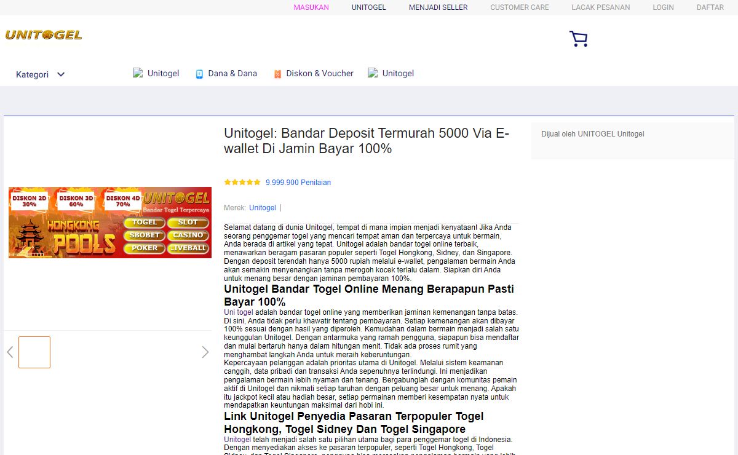The width and height of the screenshot is (738, 455).
Task: Open UNITOGEL in the top bar
Action: pyautogui.click(x=369, y=7)
